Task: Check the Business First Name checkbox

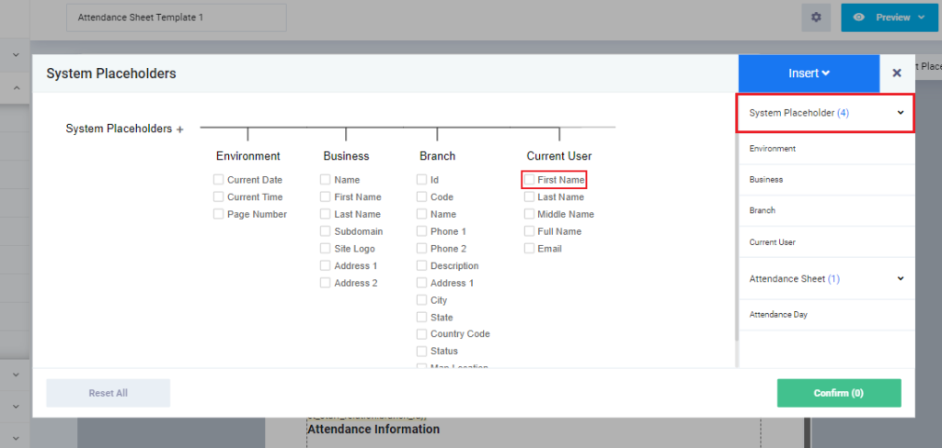Action: point(325,196)
